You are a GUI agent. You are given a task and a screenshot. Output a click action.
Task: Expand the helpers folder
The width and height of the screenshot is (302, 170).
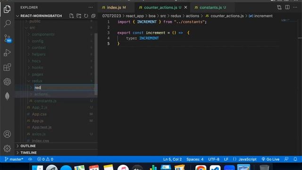39,54
